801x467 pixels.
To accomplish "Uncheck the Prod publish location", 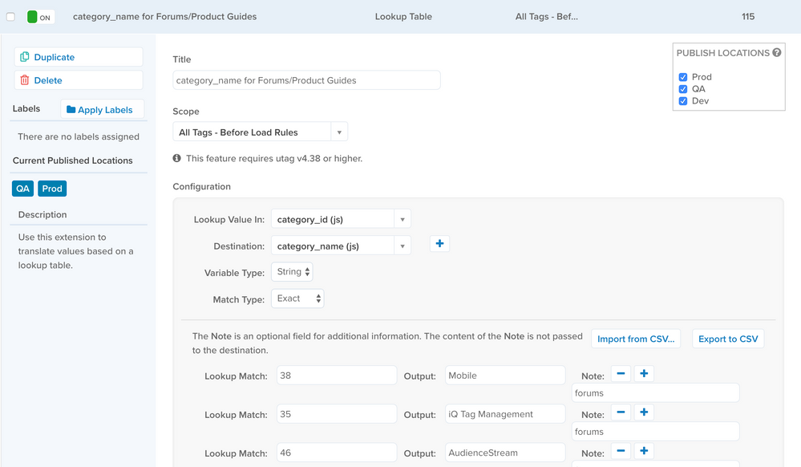I will point(683,77).
